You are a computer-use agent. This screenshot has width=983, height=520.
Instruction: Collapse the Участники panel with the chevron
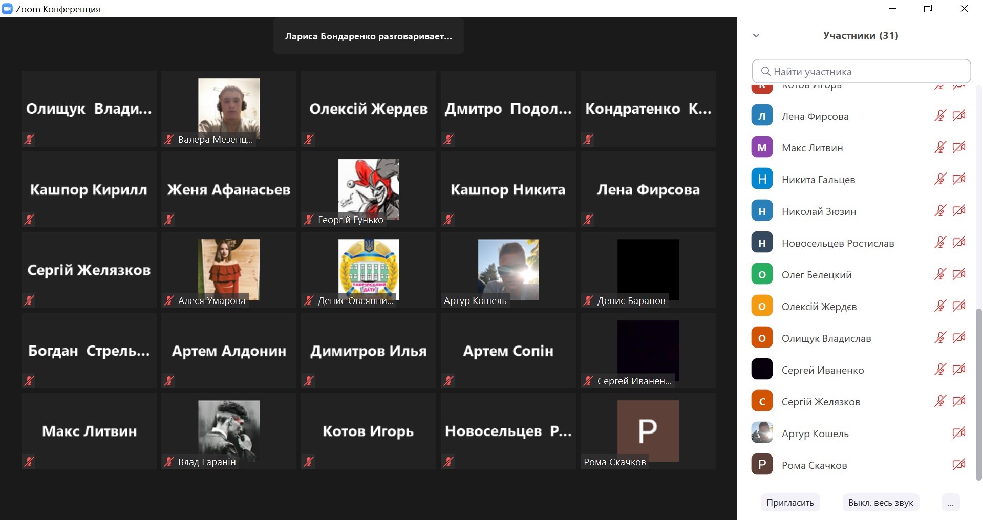click(756, 35)
